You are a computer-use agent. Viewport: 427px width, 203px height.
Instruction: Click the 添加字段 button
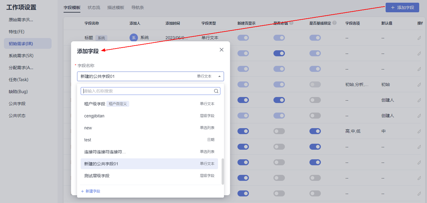pyautogui.click(x=402, y=7)
